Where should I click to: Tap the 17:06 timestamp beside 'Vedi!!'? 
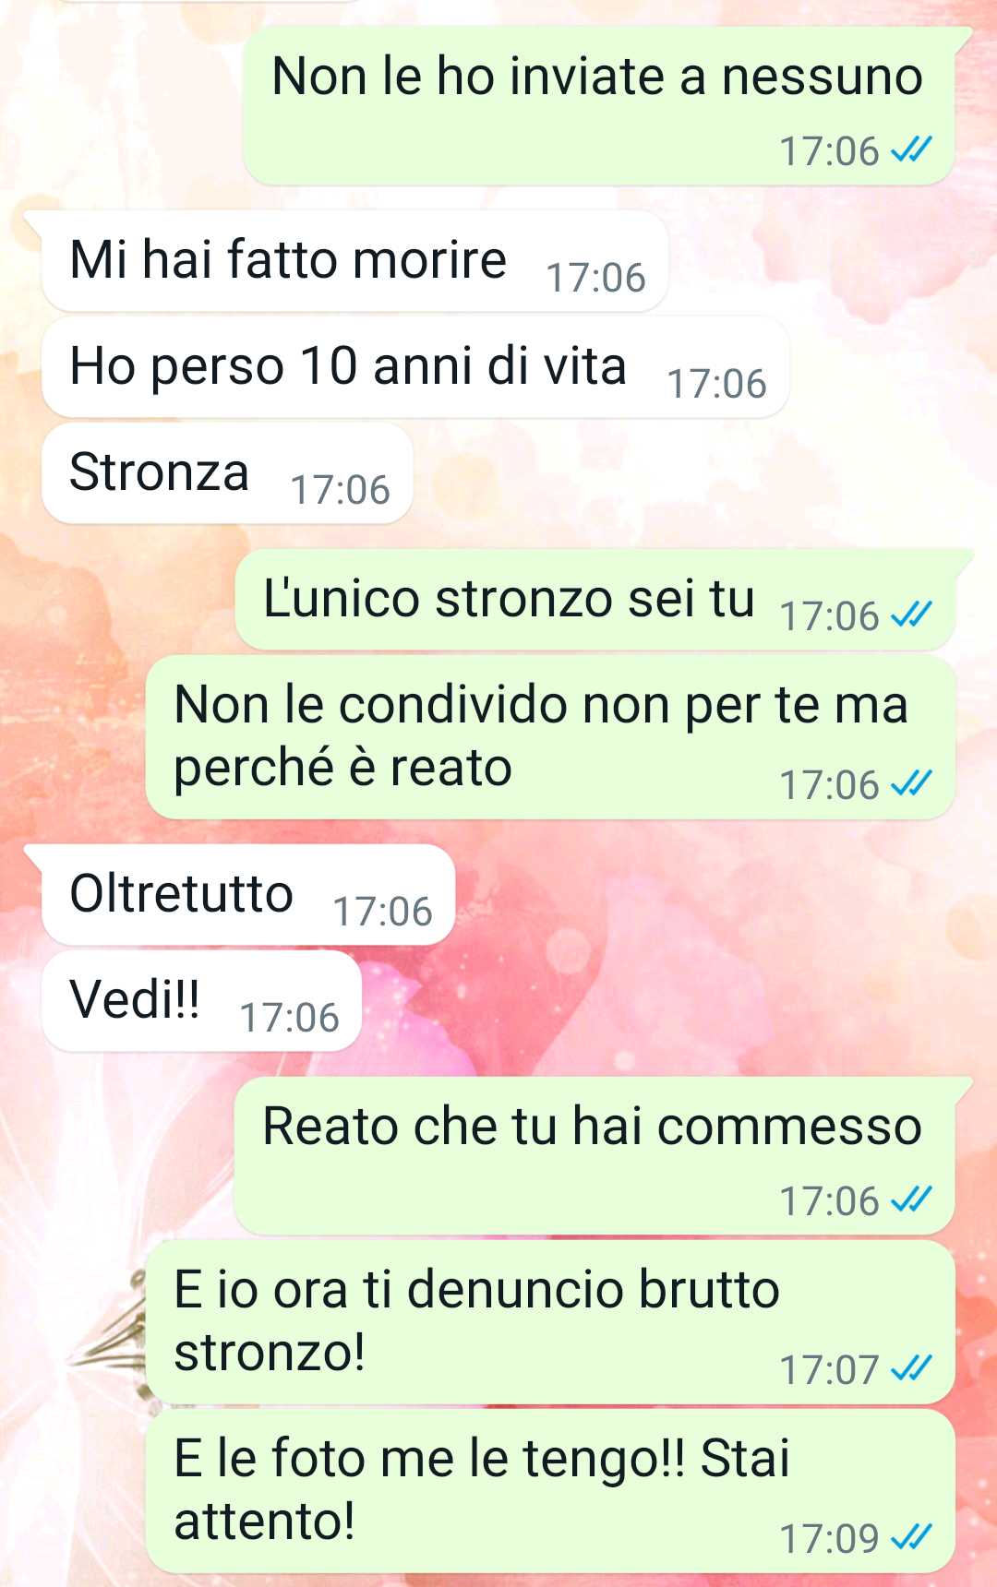[x=290, y=1018]
